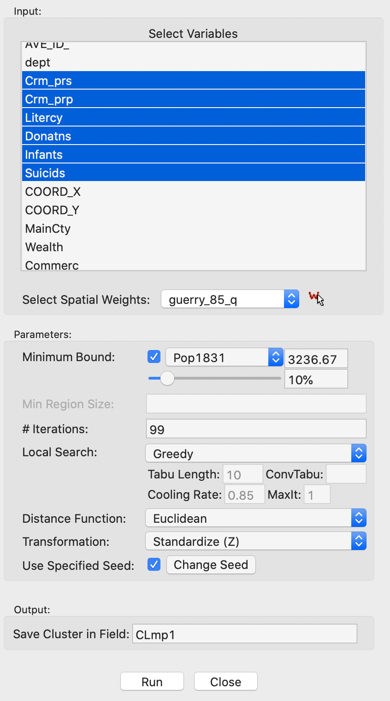Open the Local Search Greedy dropdown

pos(256,453)
